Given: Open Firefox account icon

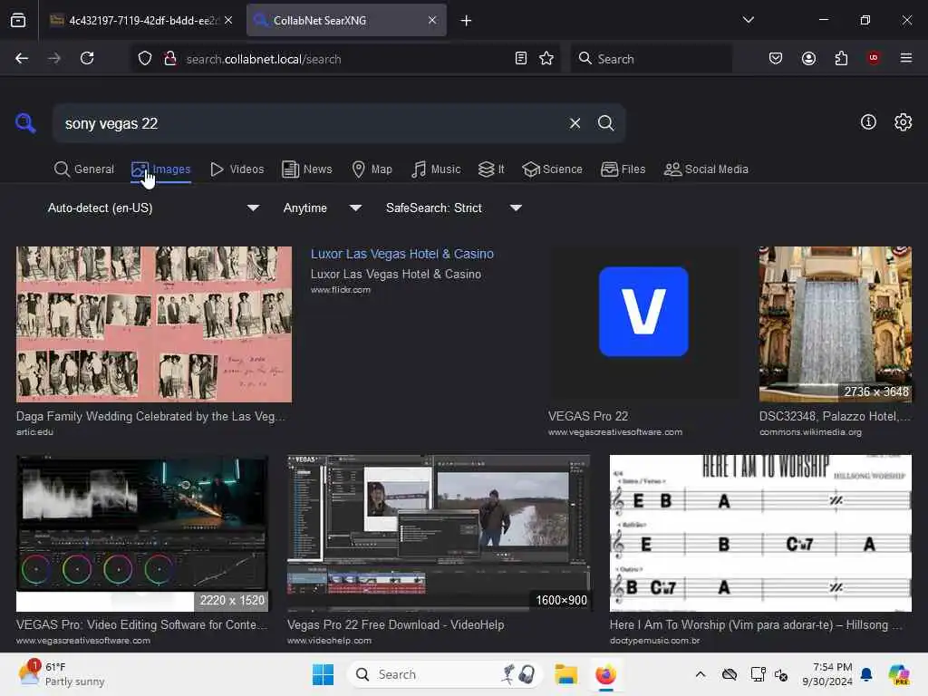Looking at the screenshot, I should [808, 58].
